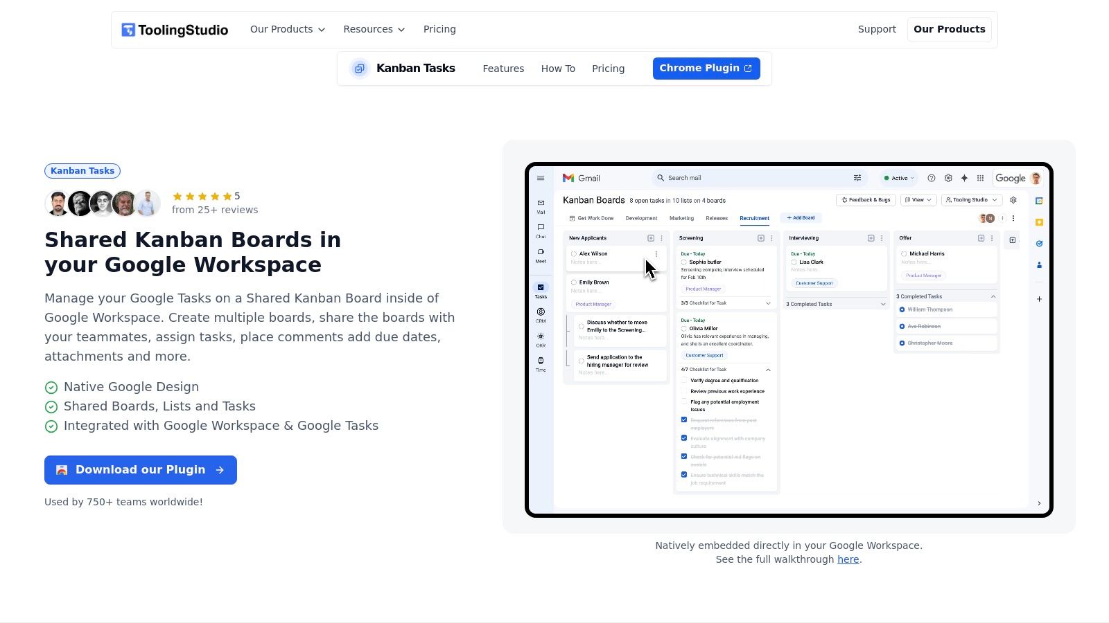
Task: Open Google Keep side panel icon
Action: point(1039,222)
